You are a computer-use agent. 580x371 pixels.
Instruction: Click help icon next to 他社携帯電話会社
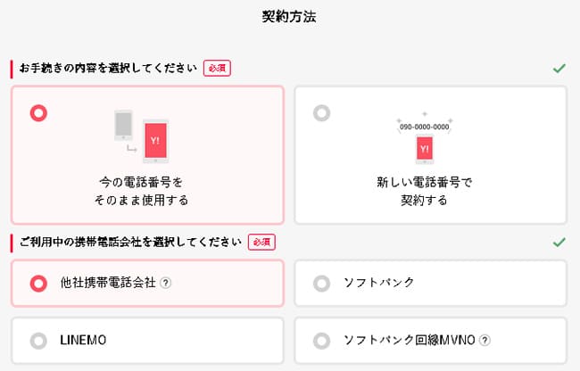[x=166, y=283]
